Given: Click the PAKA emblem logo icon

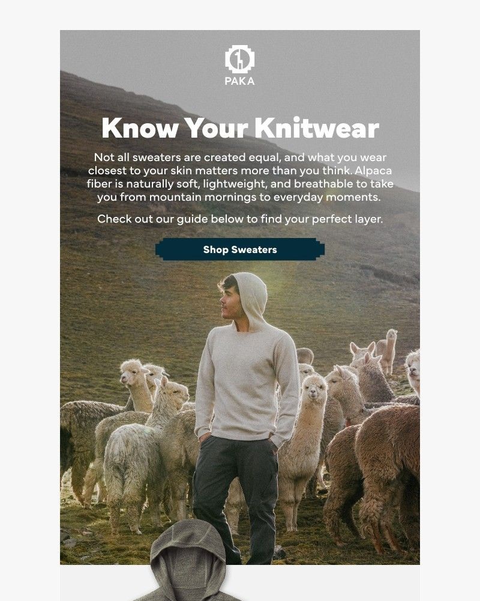Looking at the screenshot, I should coord(239,59).
